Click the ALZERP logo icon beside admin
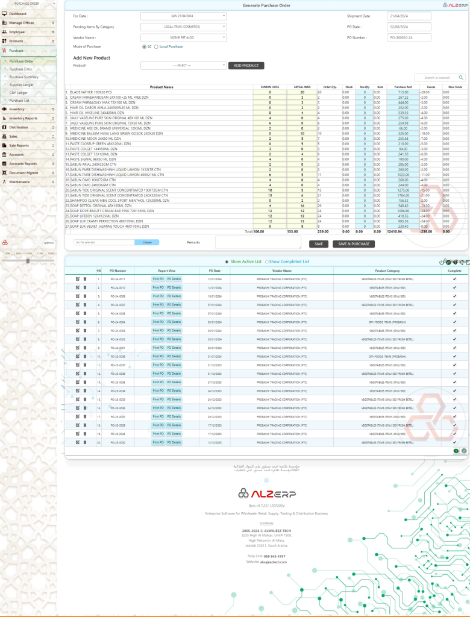This screenshot has height=617, width=470. (x=5, y=242)
